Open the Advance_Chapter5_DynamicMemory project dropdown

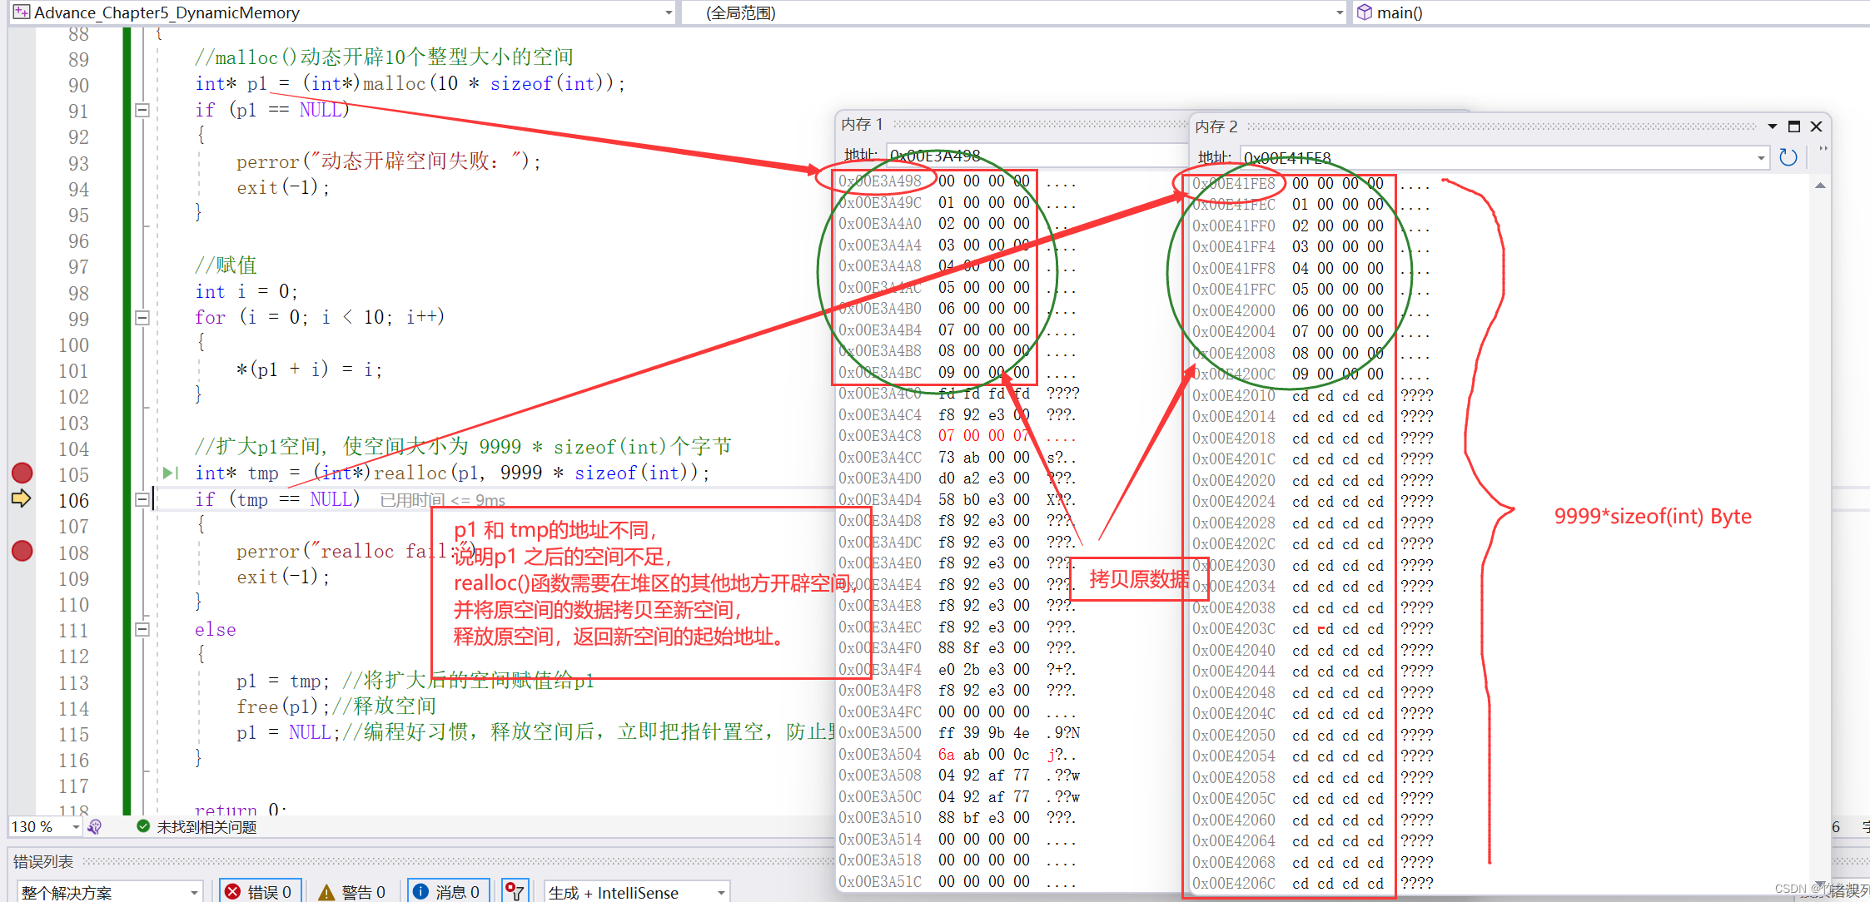coord(668,12)
